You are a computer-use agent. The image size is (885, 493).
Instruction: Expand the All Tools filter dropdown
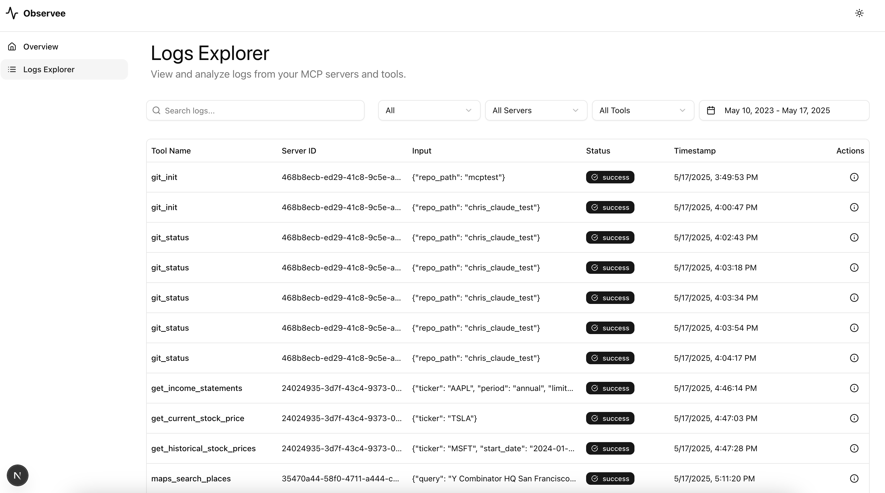642,110
